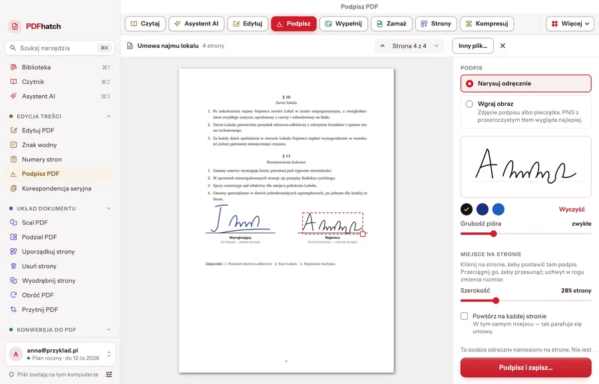The height and width of the screenshot is (384, 599).
Task: Open Korespondencja seryjna tool
Action: pos(60,188)
